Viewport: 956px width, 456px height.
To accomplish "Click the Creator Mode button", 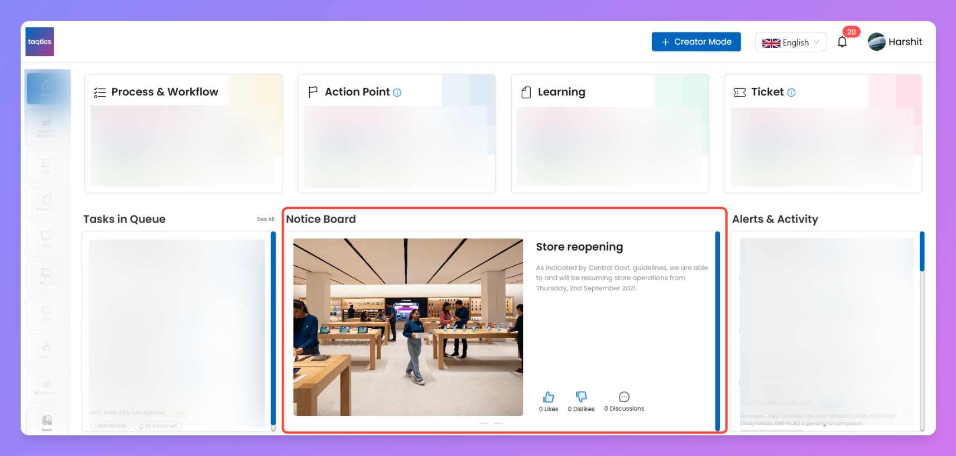I will [696, 42].
